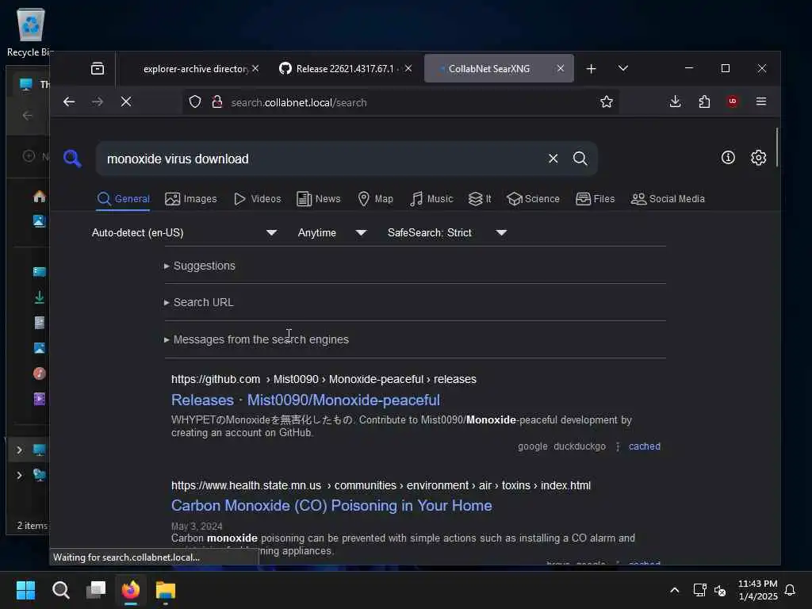
Task: Select the Files search category
Action: coord(595,199)
